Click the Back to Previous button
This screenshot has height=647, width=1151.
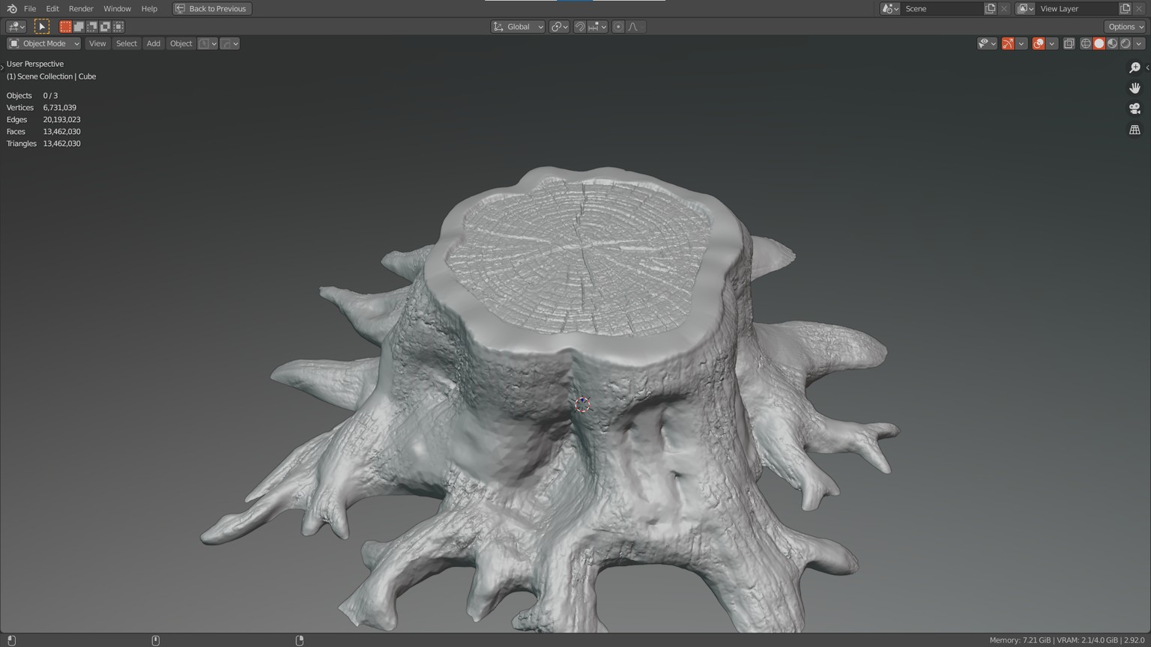click(x=212, y=8)
